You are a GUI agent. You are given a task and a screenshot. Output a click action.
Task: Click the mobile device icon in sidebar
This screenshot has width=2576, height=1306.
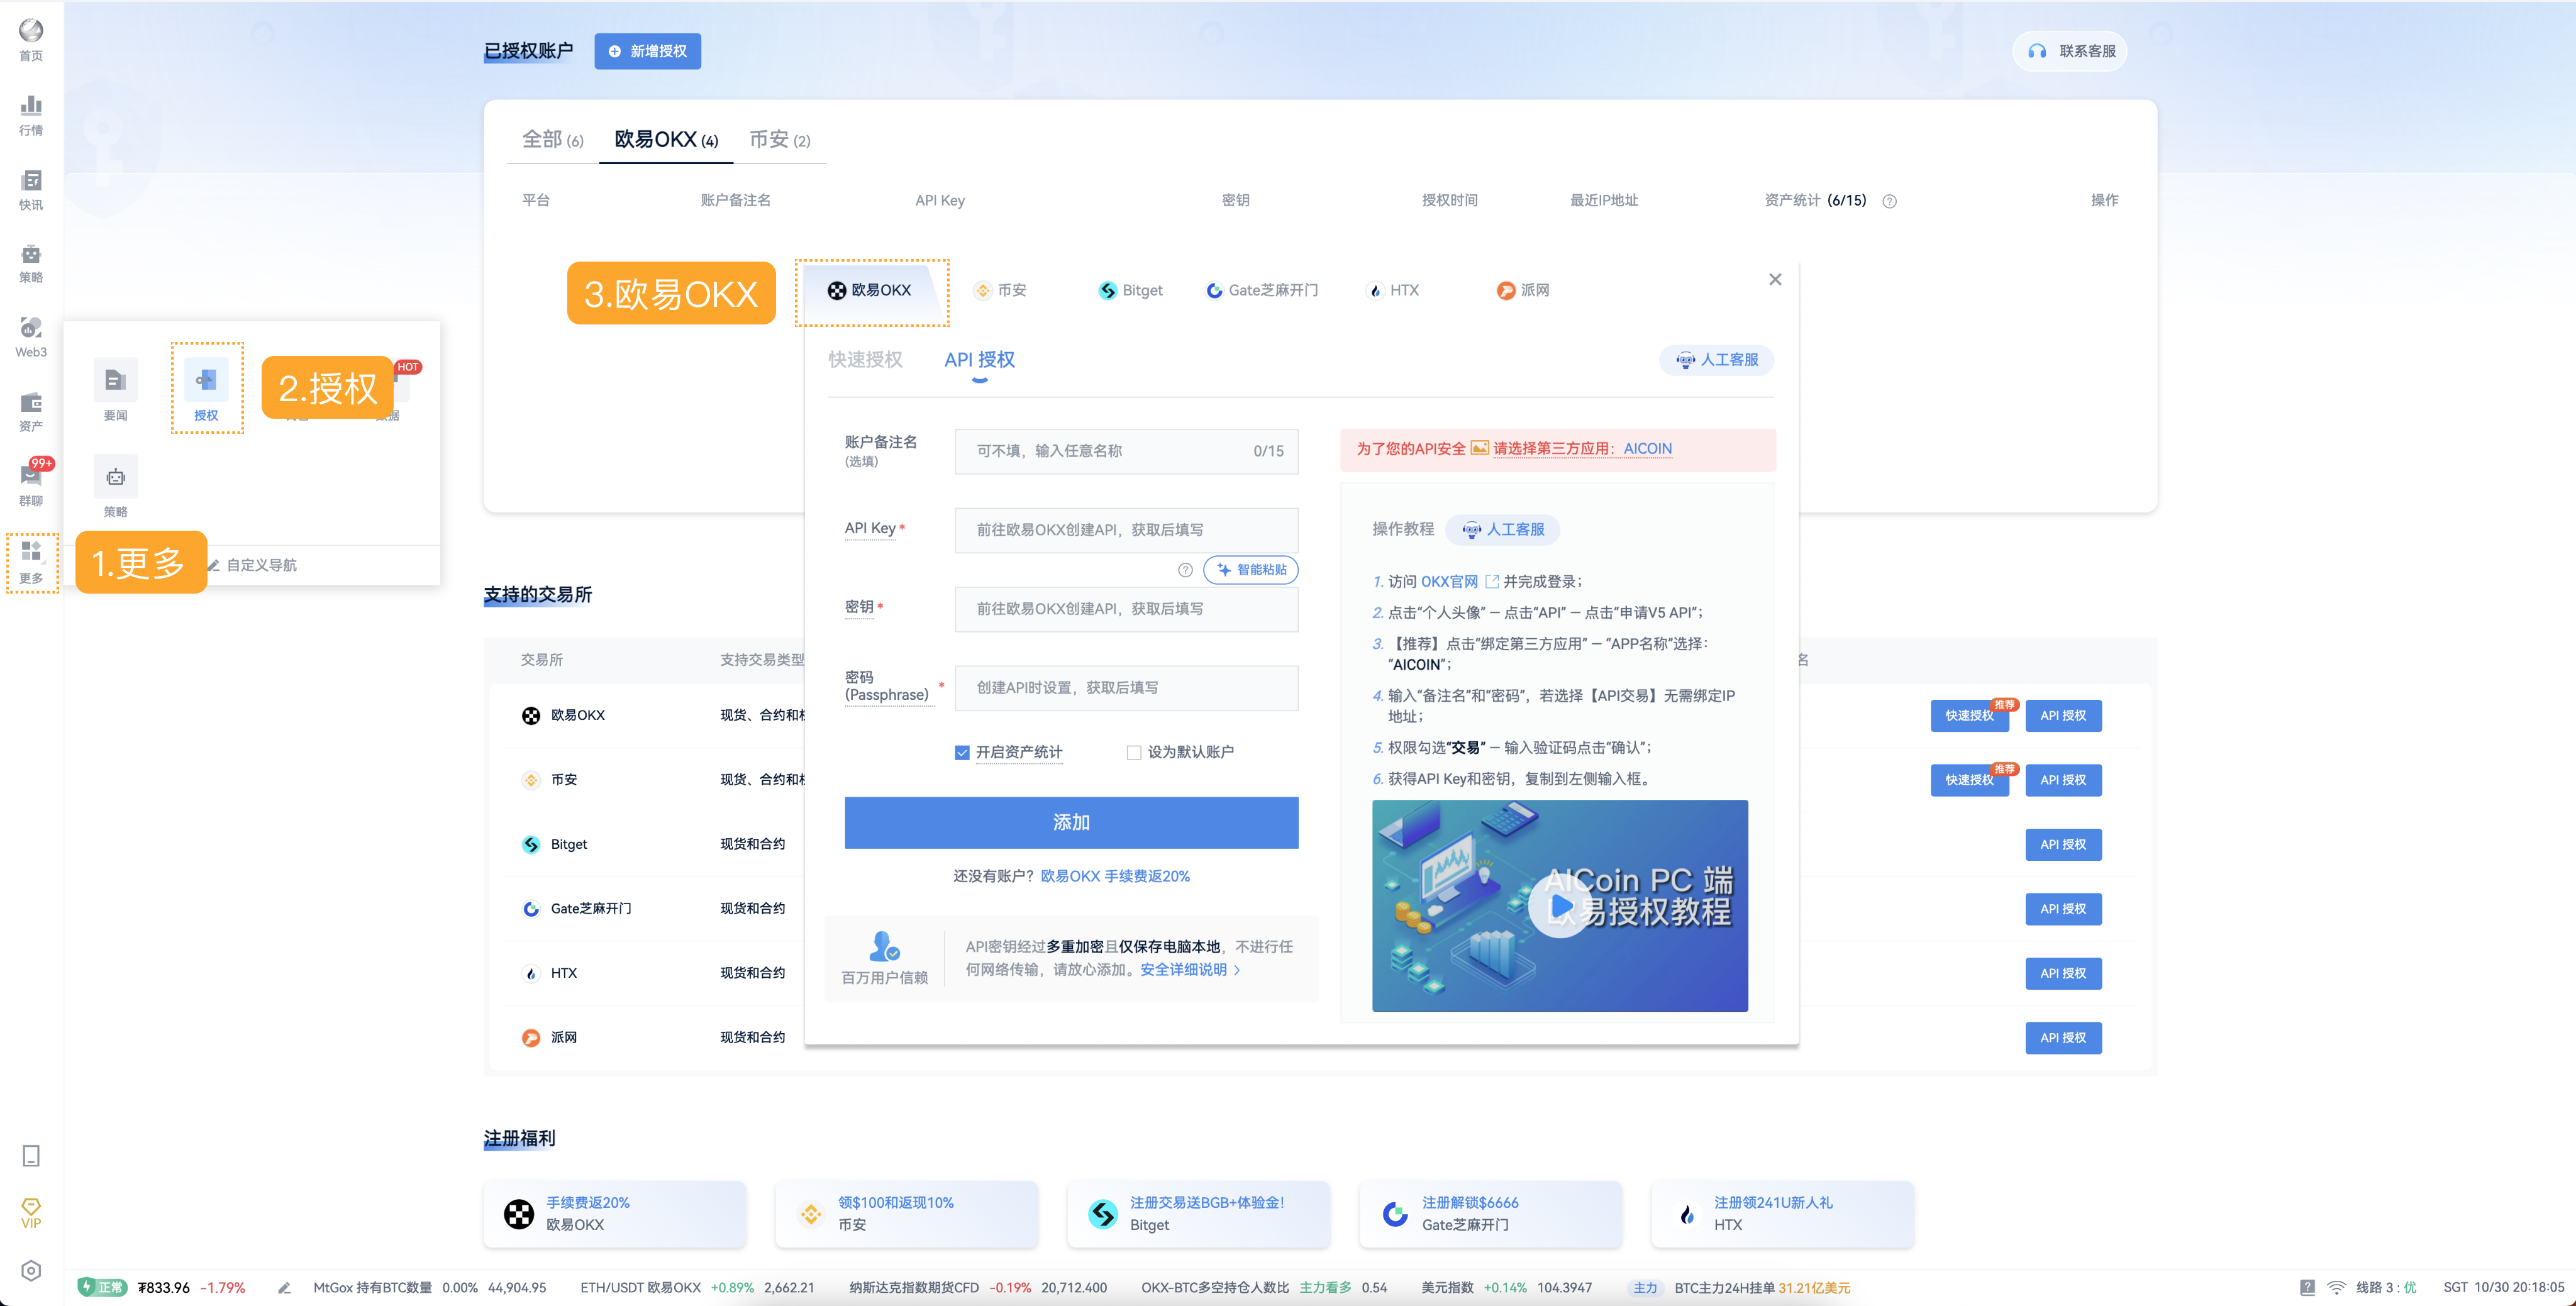pyautogui.click(x=31, y=1155)
